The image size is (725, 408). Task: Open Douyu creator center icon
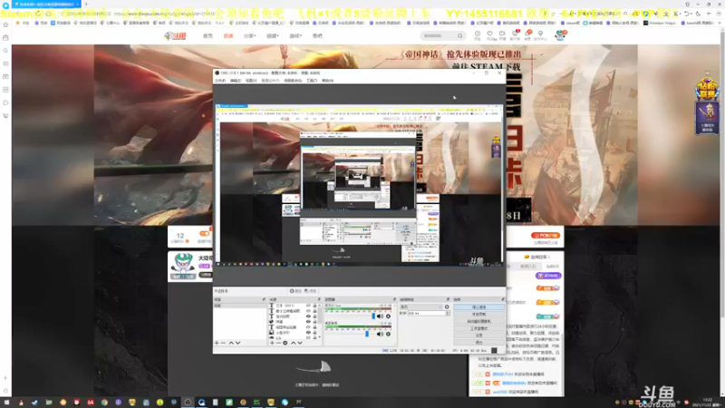pyautogui.click(x=540, y=35)
